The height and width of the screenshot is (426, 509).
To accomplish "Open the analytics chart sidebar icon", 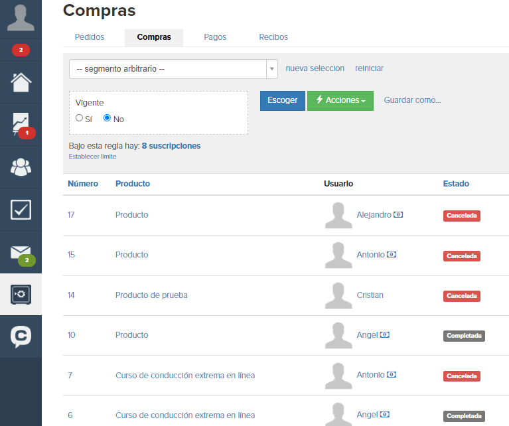I will [21, 124].
